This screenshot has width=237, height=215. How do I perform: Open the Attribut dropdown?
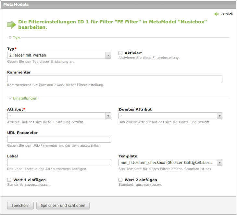[x=59, y=116]
